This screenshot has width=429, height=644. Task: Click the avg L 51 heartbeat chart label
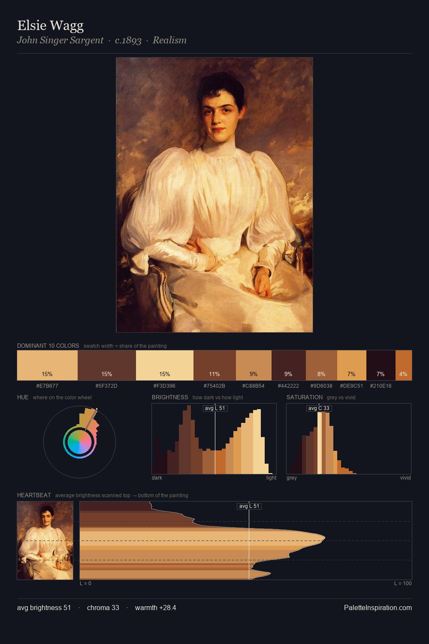pos(249,506)
